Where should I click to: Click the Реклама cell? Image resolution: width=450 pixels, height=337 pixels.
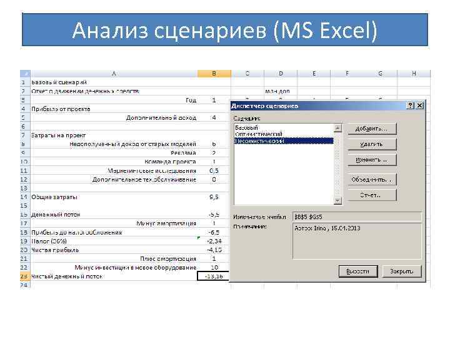(x=114, y=153)
